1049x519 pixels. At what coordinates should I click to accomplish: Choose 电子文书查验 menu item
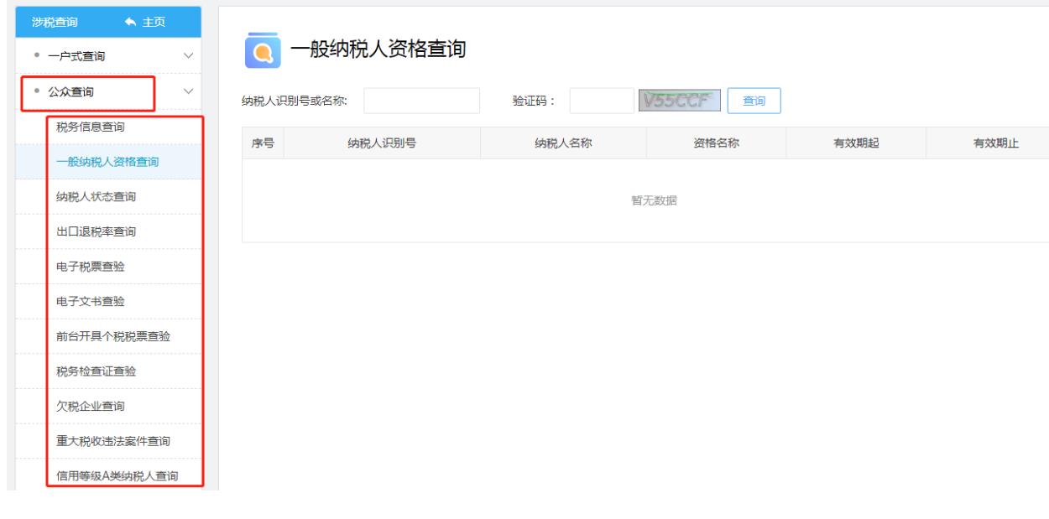(x=90, y=301)
